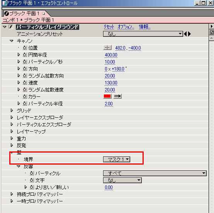Open the red カラー swatch
Viewport: 214px width, 213px height.
pyautogui.click(x=107, y=96)
